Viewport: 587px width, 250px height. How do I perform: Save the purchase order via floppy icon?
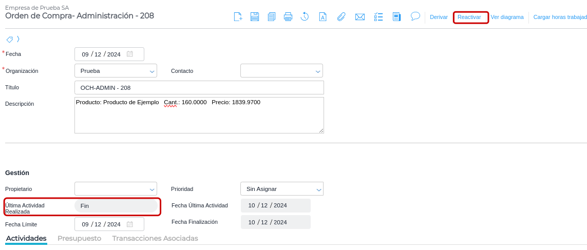coord(255,17)
